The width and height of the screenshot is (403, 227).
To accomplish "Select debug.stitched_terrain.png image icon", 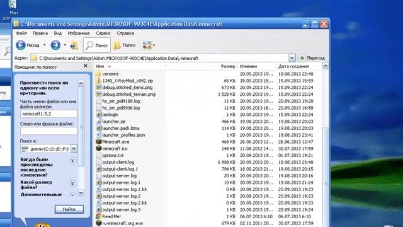I will click(x=98, y=94).
